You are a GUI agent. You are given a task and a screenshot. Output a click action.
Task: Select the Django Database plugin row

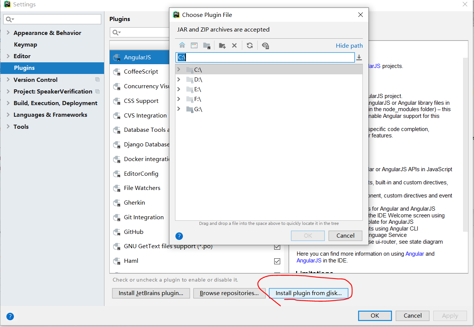(140, 145)
